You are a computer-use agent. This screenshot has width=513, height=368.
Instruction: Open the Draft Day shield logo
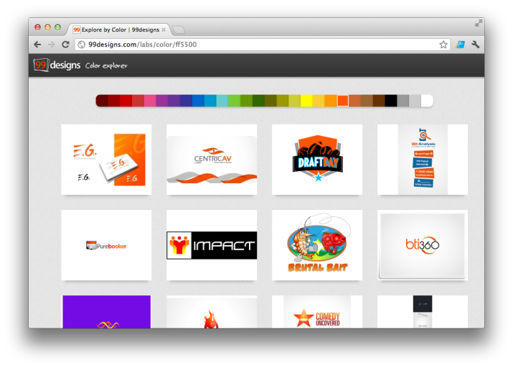(x=317, y=160)
